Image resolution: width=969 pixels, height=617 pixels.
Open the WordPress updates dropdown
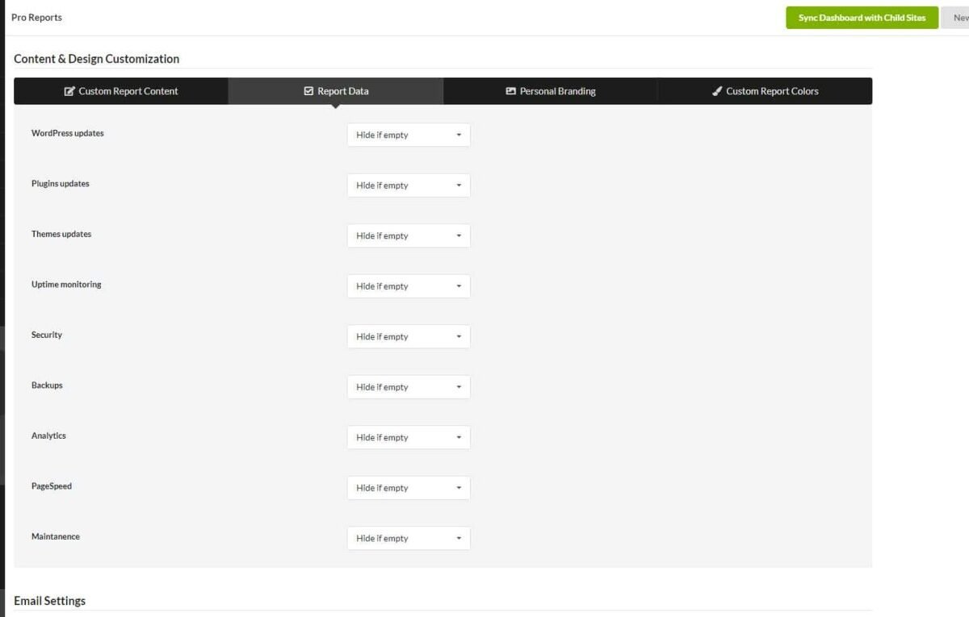coord(409,135)
